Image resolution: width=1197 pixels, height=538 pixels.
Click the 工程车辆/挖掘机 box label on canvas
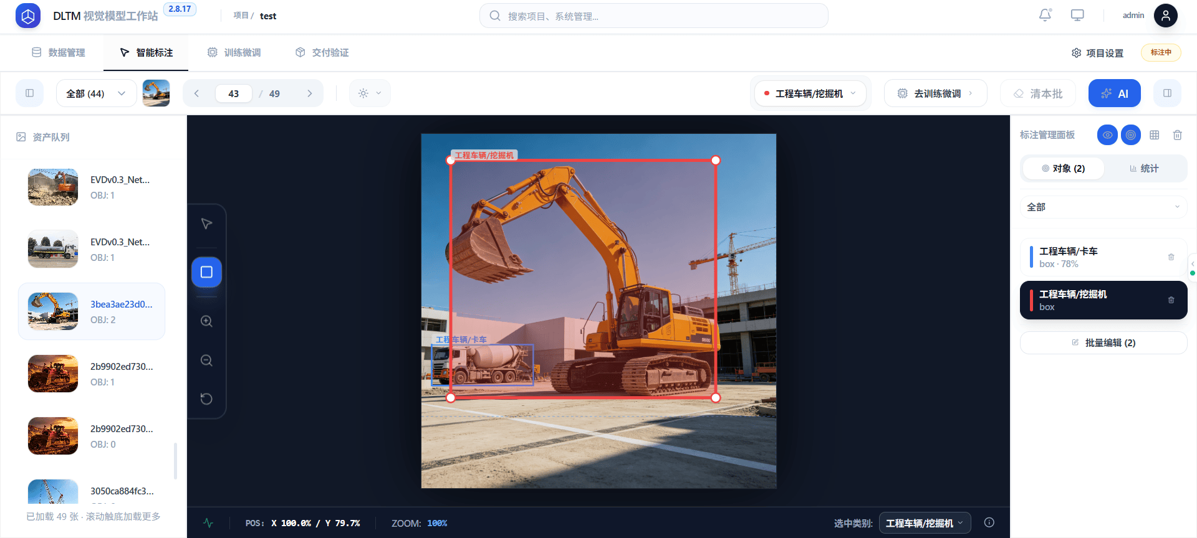click(x=484, y=155)
